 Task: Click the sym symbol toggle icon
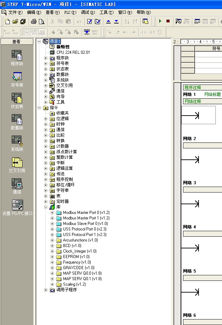[95, 32]
